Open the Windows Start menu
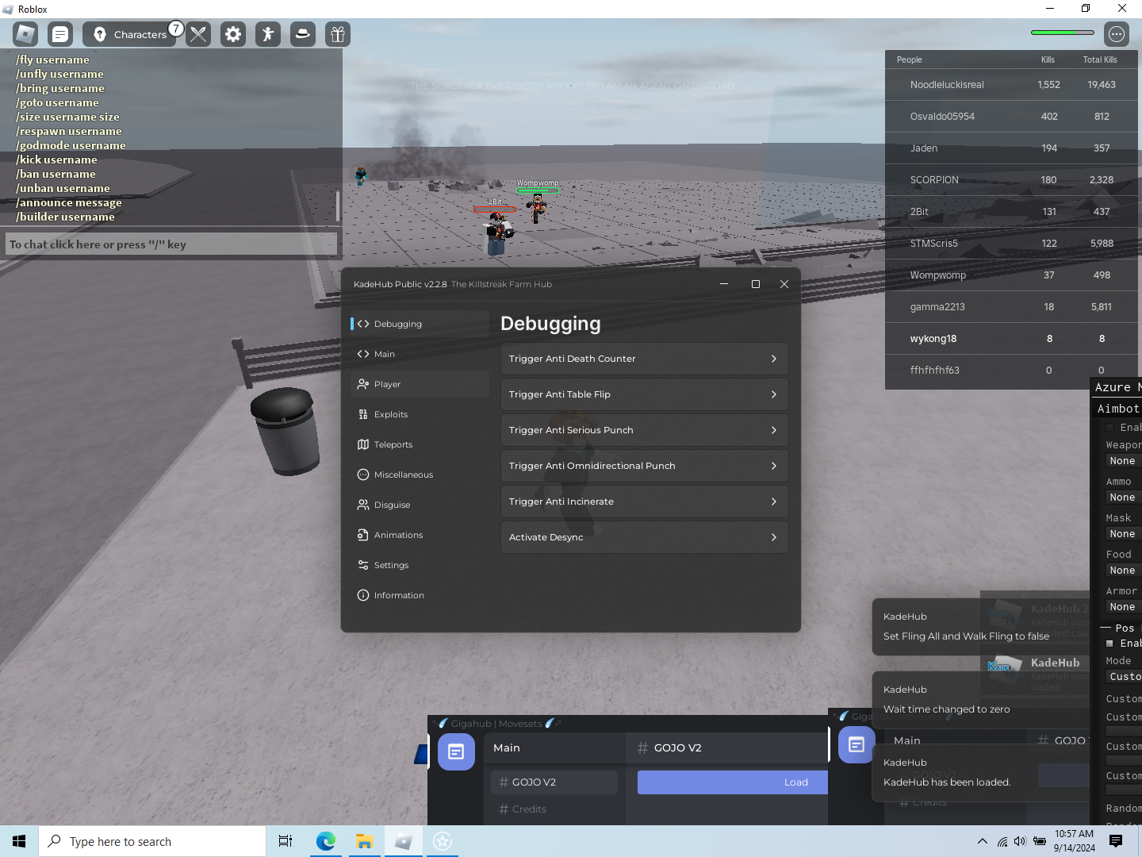The width and height of the screenshot is (1142, 857). (19, 841)
